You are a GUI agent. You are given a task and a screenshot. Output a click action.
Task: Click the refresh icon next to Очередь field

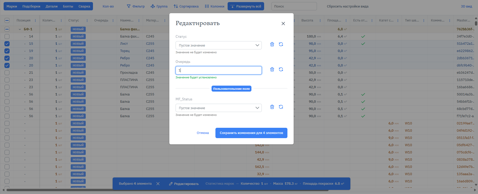pos(281,69)
